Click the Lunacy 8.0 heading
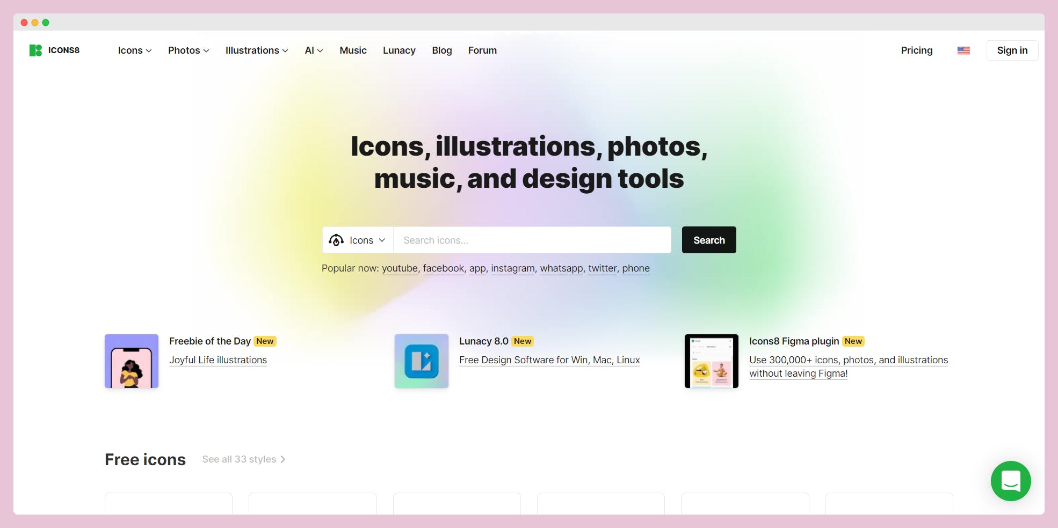This screenshot has height=528, width=1058. point(484,341)
